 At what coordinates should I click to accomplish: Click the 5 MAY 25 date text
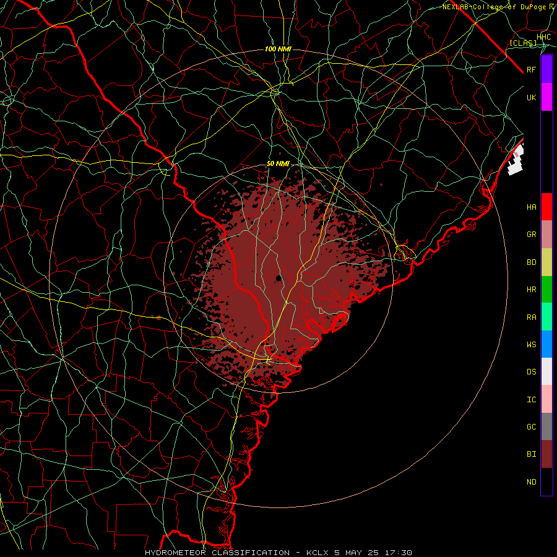[358, 553]
